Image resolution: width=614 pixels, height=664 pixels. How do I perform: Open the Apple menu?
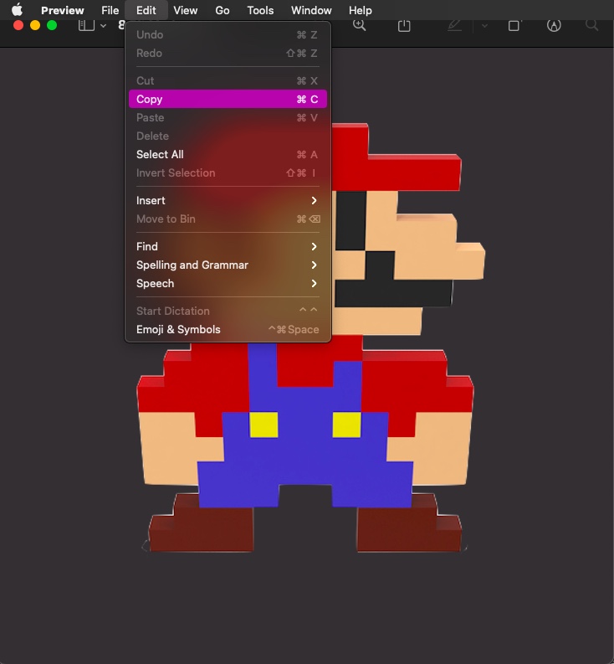(x=17, y=10)
